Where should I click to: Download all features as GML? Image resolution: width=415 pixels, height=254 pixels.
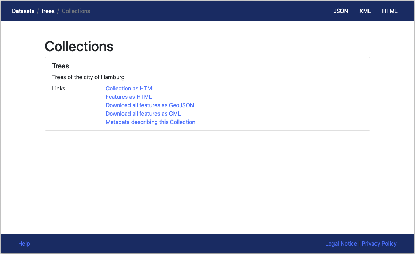[x=143, y=114]
